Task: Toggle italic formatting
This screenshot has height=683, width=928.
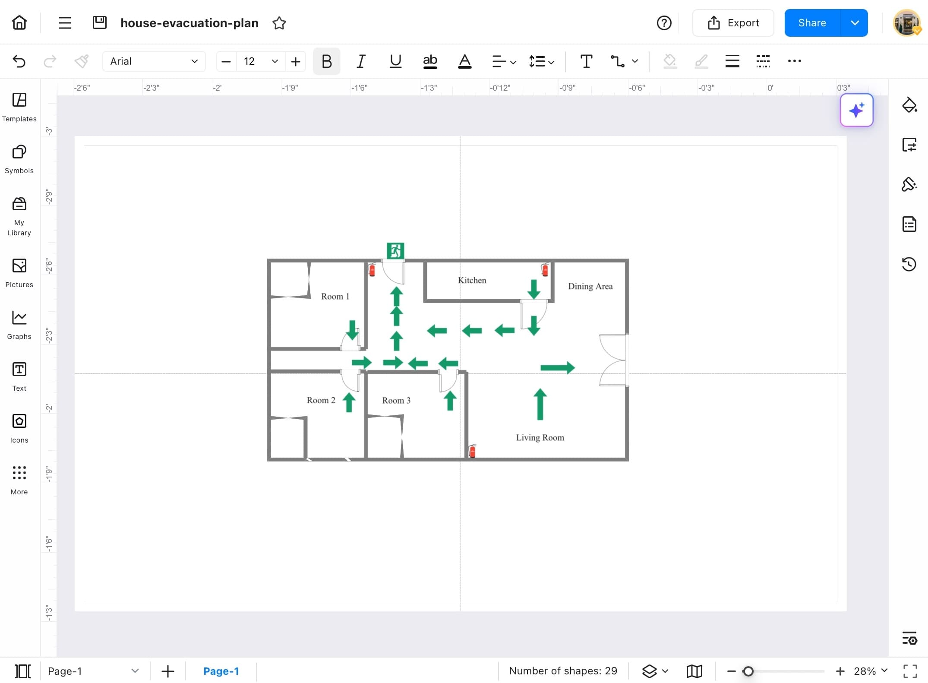Action: [x=361, y=61]
